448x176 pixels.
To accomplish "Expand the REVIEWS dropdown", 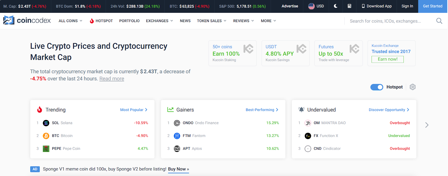I will (x=243, y=21).
